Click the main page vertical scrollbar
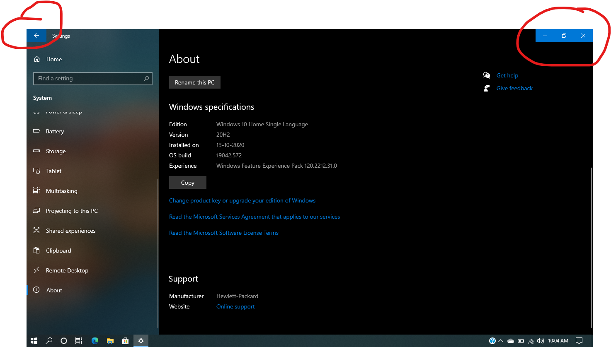 591,247
